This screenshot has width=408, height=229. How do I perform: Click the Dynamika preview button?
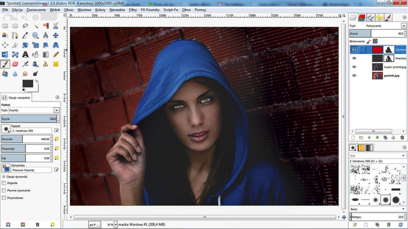[6, 168]
